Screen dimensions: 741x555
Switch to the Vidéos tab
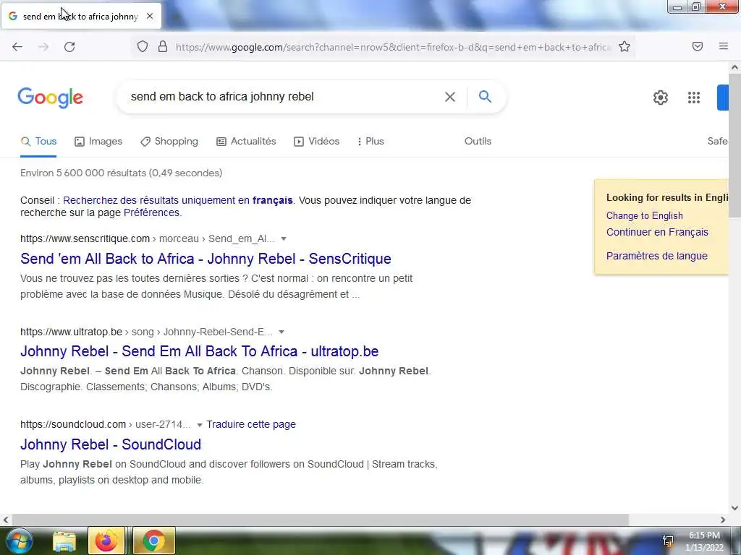point(317,141)
